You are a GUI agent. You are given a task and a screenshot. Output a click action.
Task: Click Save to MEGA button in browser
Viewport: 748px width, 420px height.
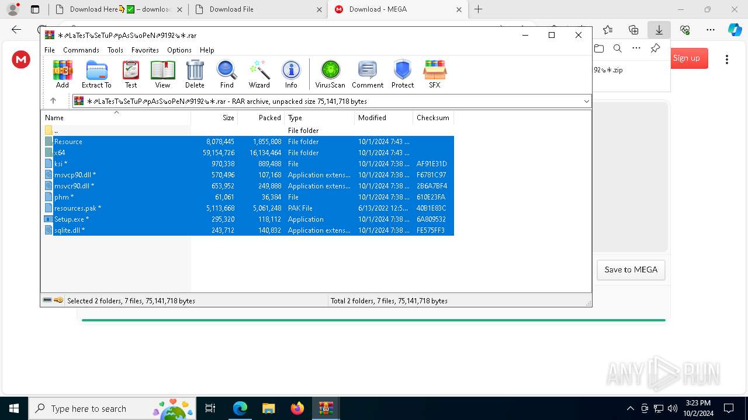tap(631, 269)
